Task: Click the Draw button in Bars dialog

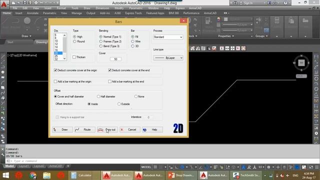Action: click(62, 129)
